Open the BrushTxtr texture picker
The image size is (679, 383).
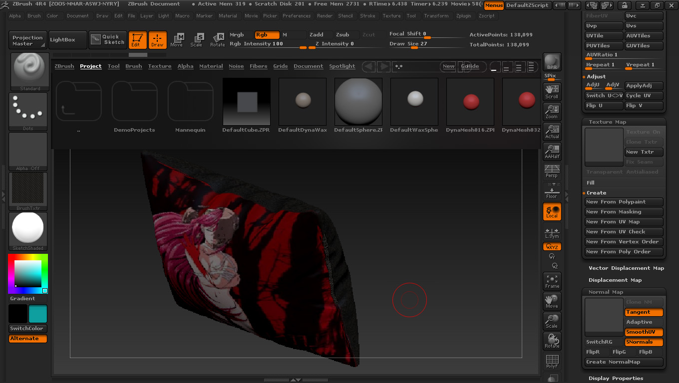[x=28, y=191]
